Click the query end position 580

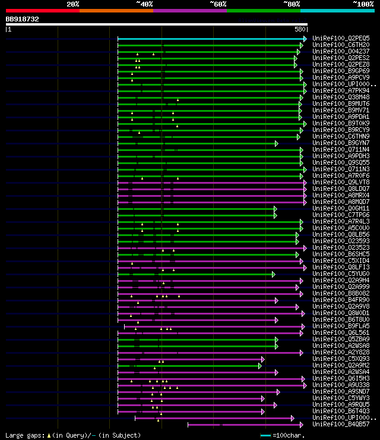pos(300,29)
